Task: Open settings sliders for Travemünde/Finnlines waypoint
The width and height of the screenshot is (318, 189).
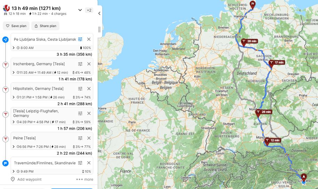Action: pyautogui.click(x=80, y=163)
